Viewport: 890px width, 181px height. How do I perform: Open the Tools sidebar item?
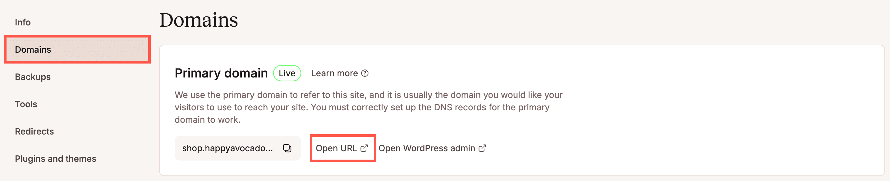[26, 104]
